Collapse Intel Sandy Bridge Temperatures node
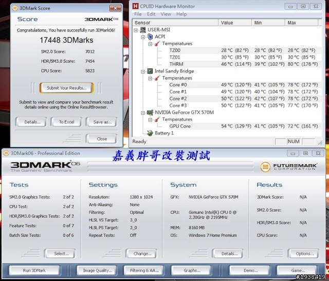Viewport: 329px width, 281px height. point(150,78)
